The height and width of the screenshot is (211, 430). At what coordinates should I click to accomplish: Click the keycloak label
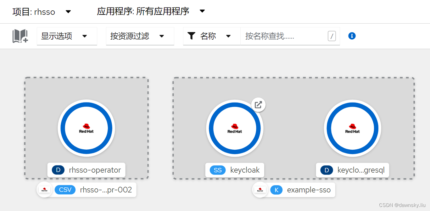(245, 170)
